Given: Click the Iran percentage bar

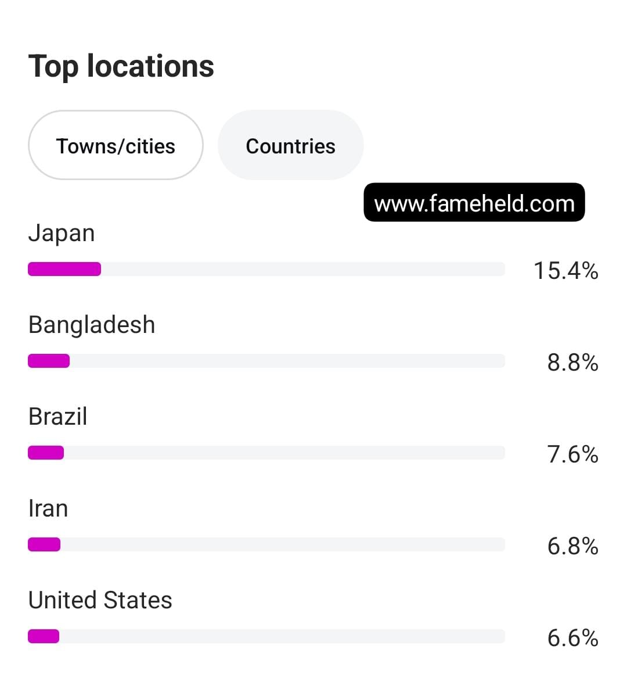Looking at the screenshot, I should point(266,544).
